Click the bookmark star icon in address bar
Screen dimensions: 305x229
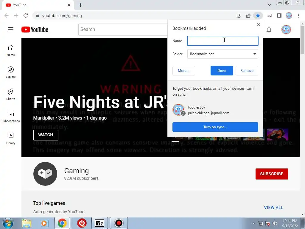(x=258, y=16)
